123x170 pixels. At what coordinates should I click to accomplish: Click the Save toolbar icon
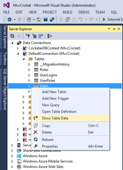point(46,19)
